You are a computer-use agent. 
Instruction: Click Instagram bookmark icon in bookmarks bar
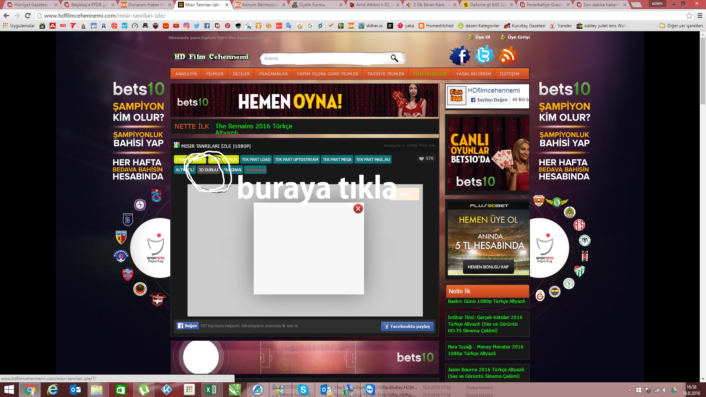[x=186, y=26]
